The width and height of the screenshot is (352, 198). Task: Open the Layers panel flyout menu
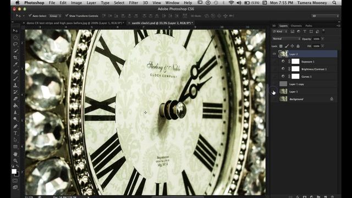coord(338,26)
